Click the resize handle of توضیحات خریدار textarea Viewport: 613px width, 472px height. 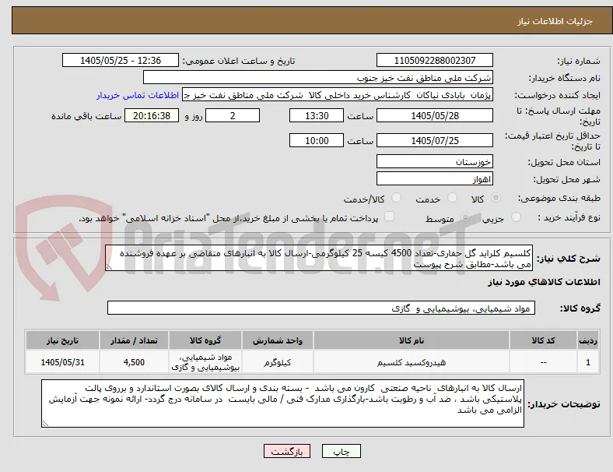pos(45,423)
